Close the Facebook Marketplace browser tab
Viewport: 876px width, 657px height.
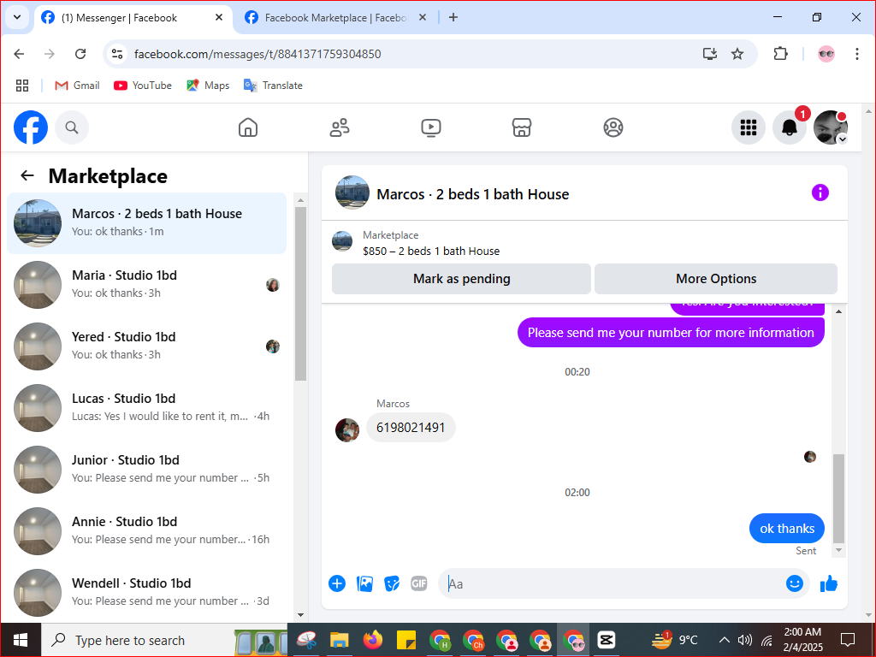[423, 17]
